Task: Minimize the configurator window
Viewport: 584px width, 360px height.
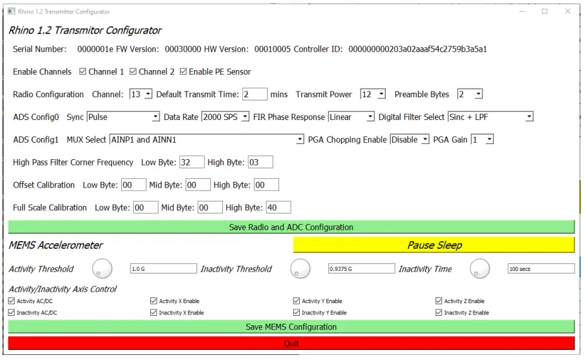Action: tap(521, 11)
